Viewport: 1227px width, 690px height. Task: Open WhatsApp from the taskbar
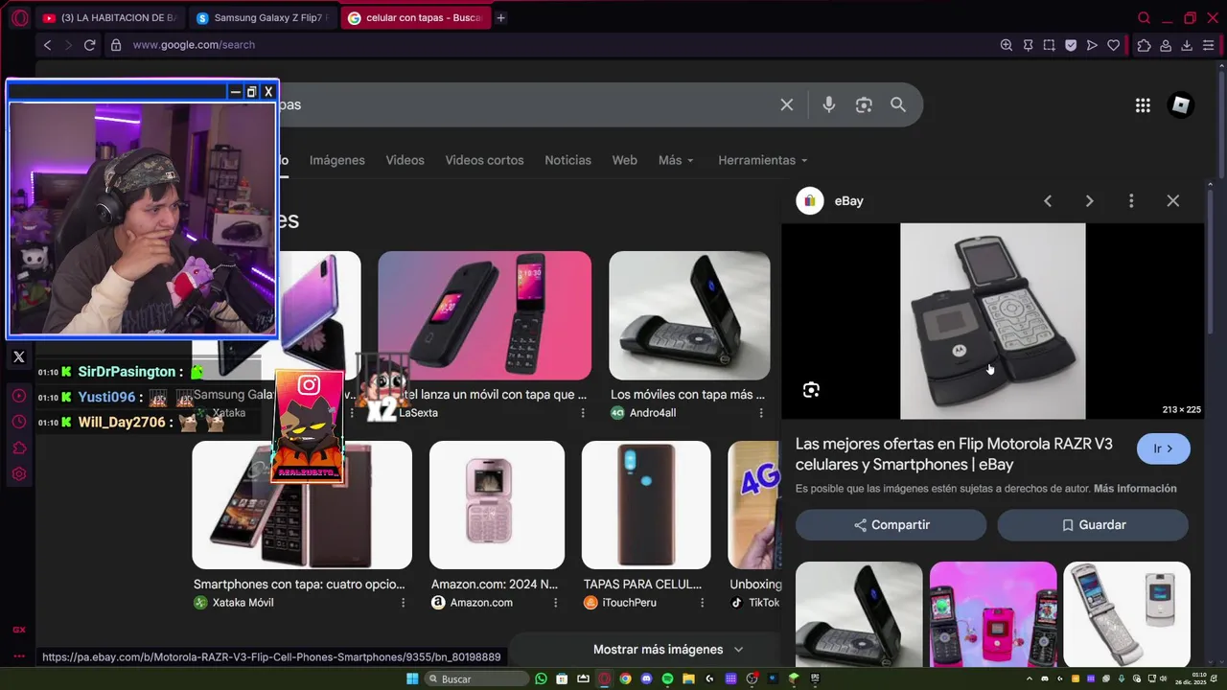click(542, 678)
